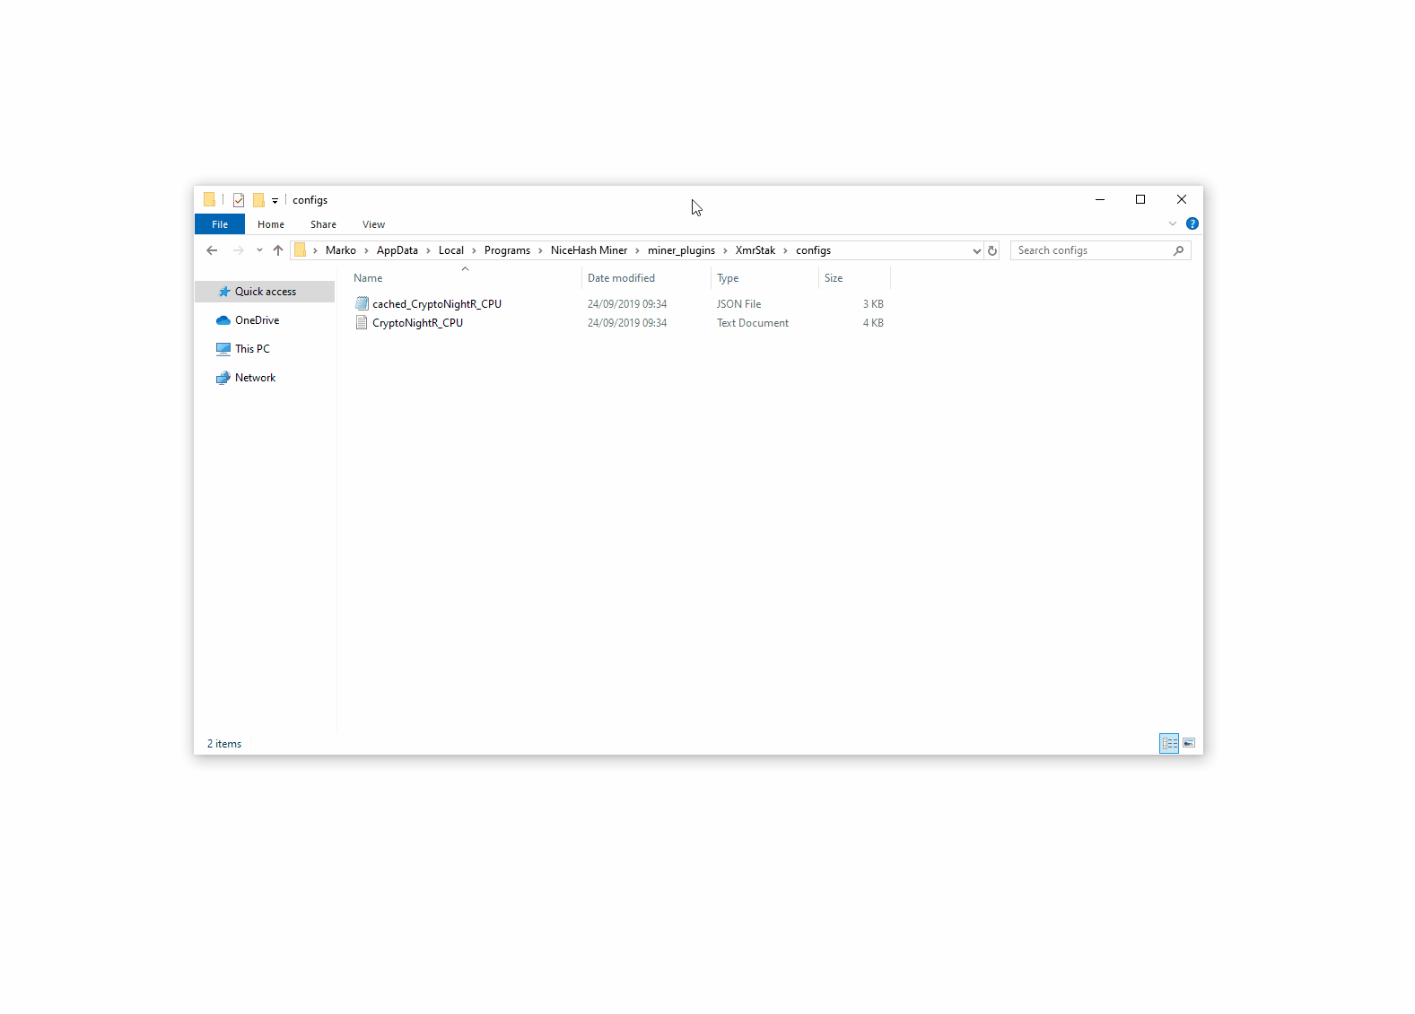1415x1014 pixels.
Task: Switch to Details view layout
Action: coord(1168,743)
